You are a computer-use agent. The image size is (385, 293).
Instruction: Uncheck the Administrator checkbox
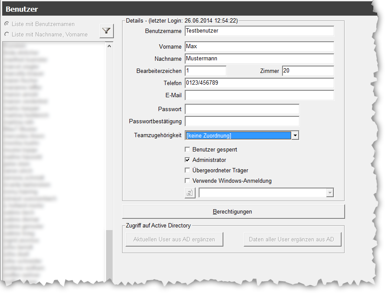(188, 160)
